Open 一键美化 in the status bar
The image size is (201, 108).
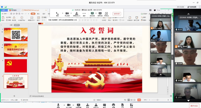(98, 100)
